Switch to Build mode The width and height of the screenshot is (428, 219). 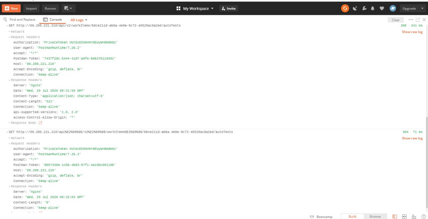(x=352, y=216)
